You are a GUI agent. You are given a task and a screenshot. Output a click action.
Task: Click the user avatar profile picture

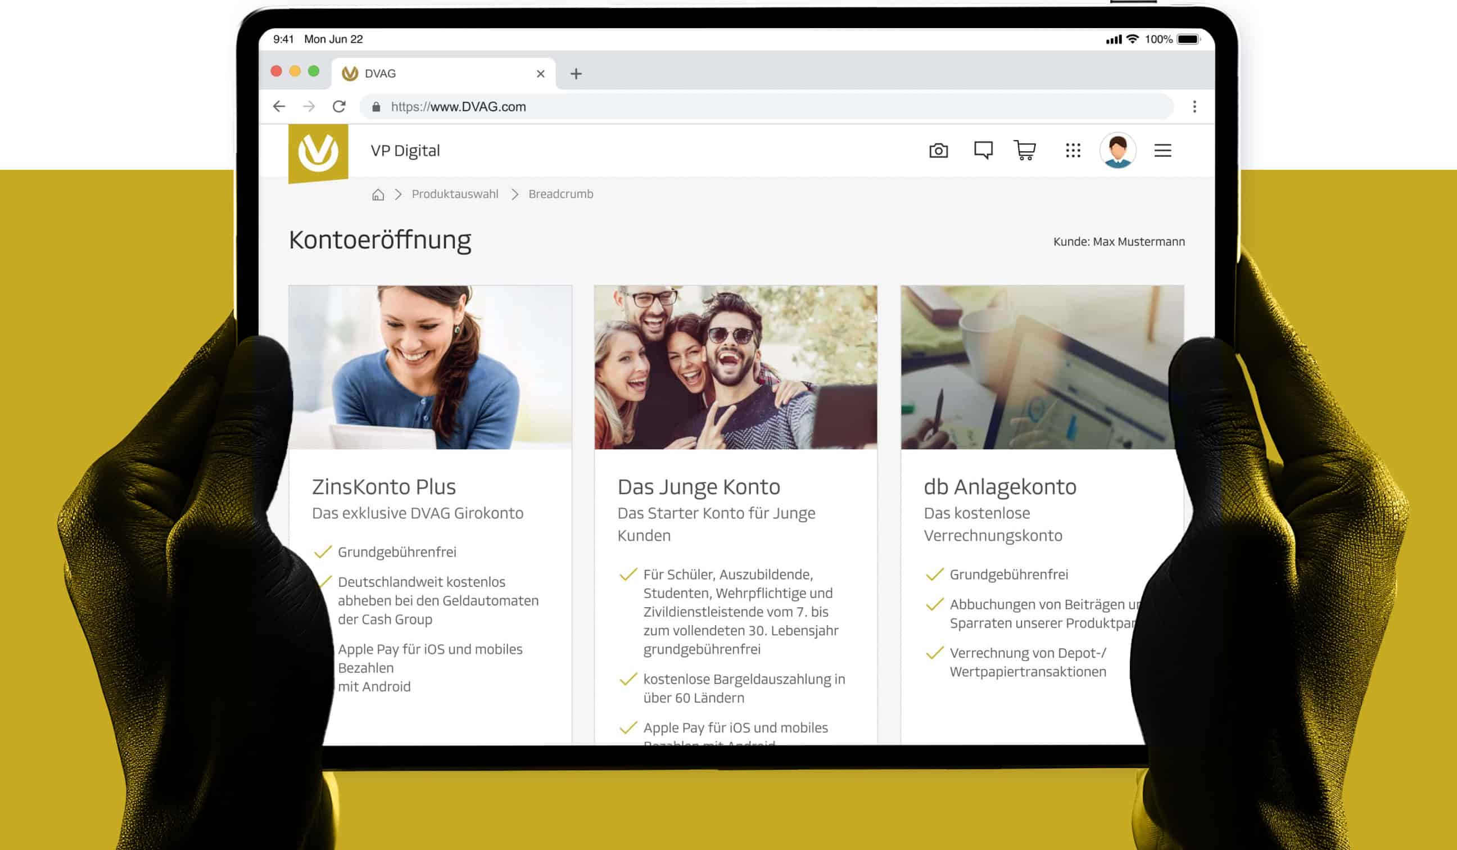click(1117, 150)
